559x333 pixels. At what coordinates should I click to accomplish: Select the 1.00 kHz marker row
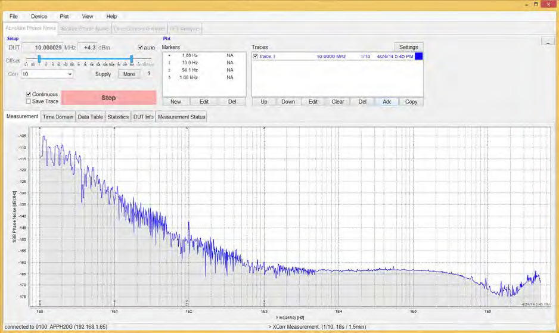(x=204, y=77)
